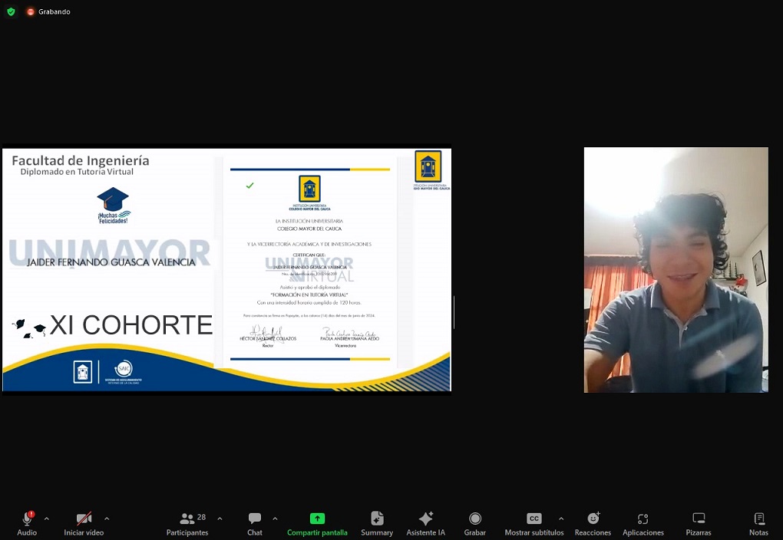Open the Chat panel
783x540 pixels.
255,524
